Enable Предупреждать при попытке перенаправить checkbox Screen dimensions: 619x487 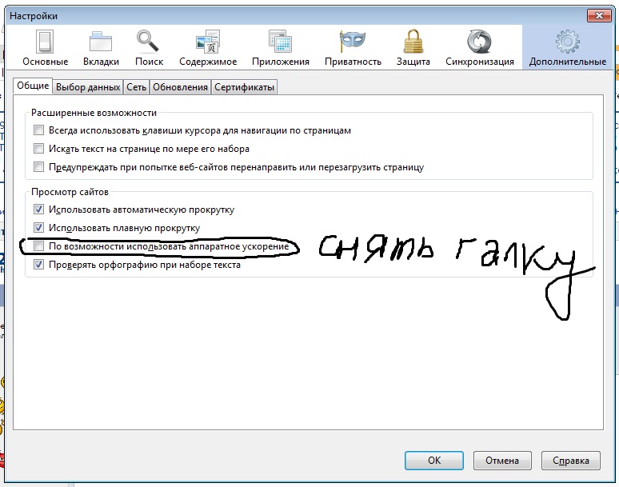pyautogui.click(x=38, y=167)
